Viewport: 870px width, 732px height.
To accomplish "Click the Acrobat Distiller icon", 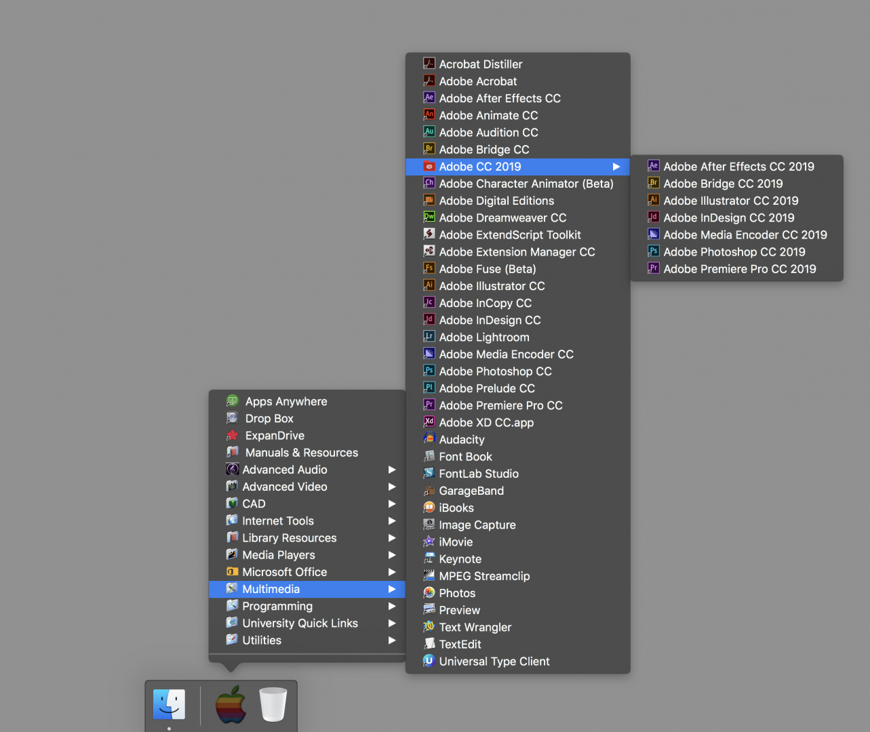I will click(429, 63).
